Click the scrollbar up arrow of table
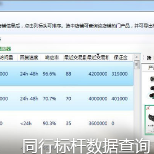 [137, 57]
